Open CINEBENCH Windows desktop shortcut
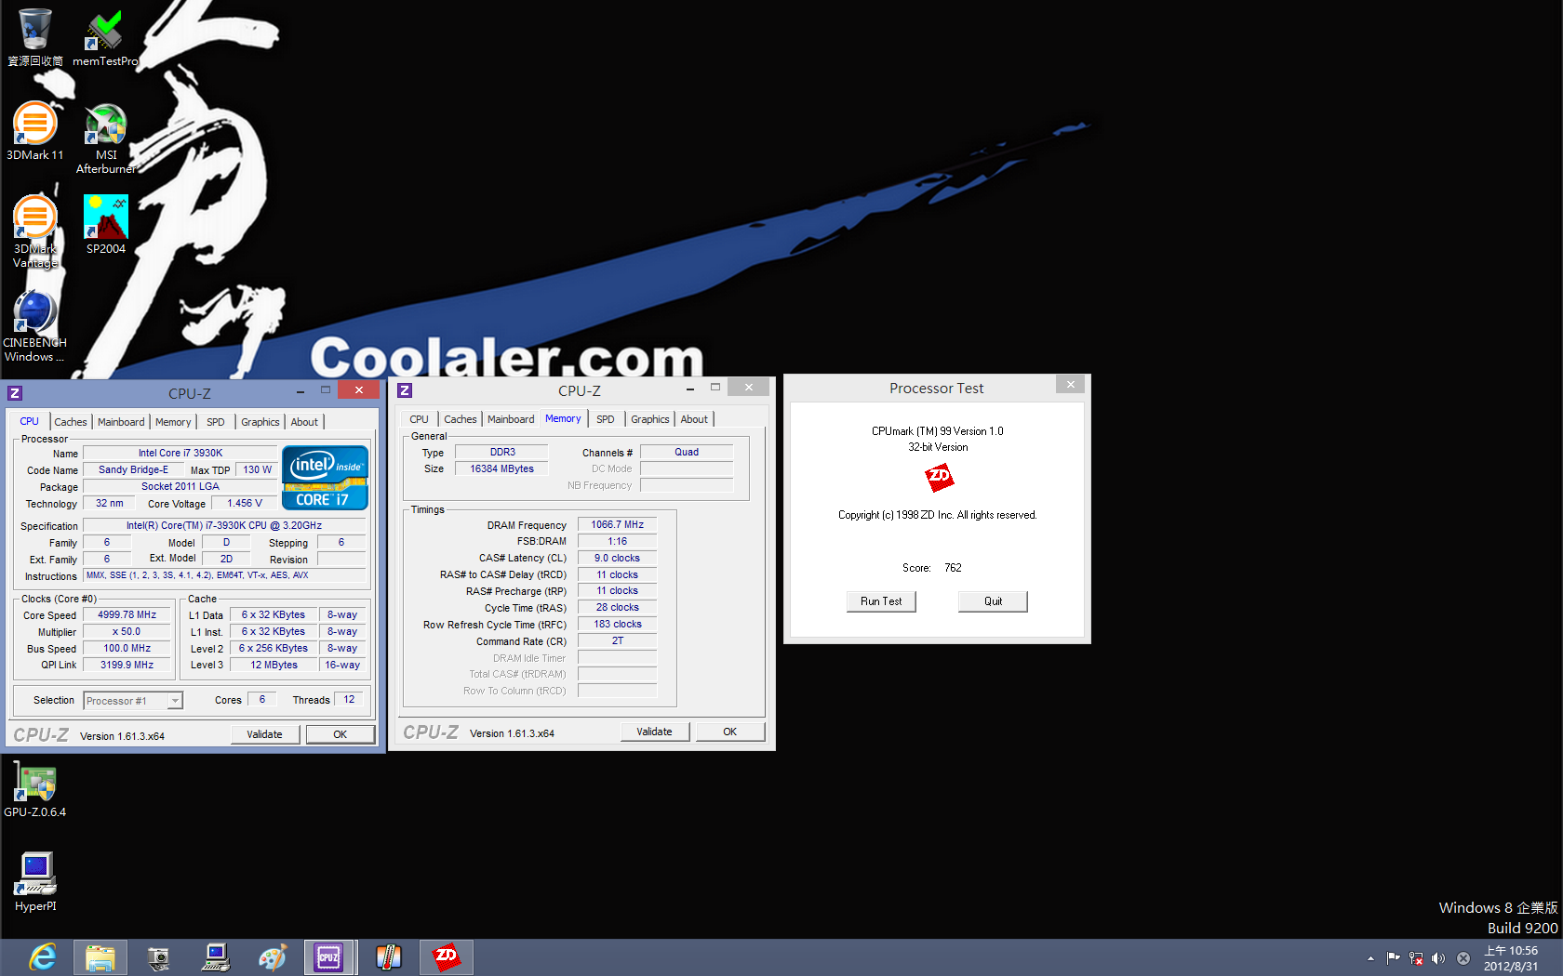The image size is (1563, 976). 35,325
